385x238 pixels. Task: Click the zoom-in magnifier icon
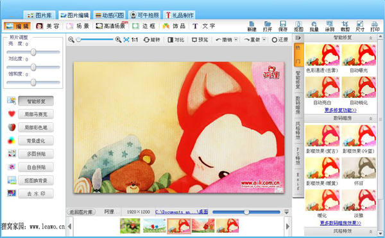click(118, 40)
